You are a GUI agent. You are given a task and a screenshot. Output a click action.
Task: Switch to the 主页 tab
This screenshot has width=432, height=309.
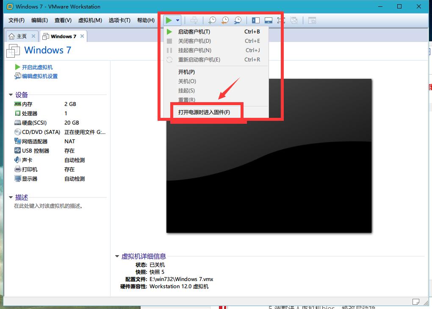(19, 36)
